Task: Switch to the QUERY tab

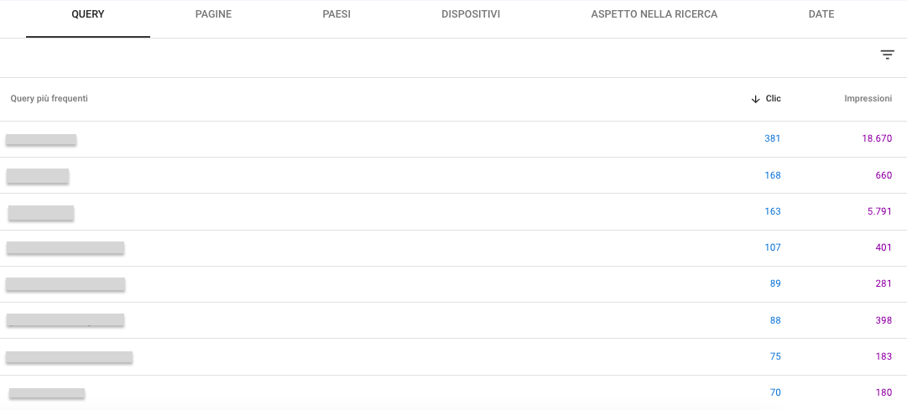Action: coord(88,15)
